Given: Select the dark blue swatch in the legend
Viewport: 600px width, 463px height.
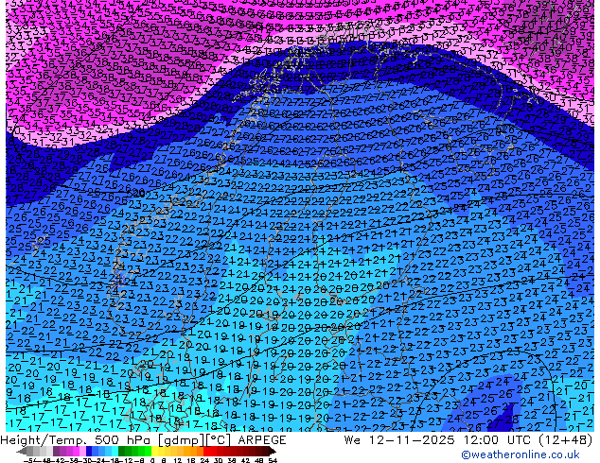Looking at the screenshot, I should coord(89,451).
